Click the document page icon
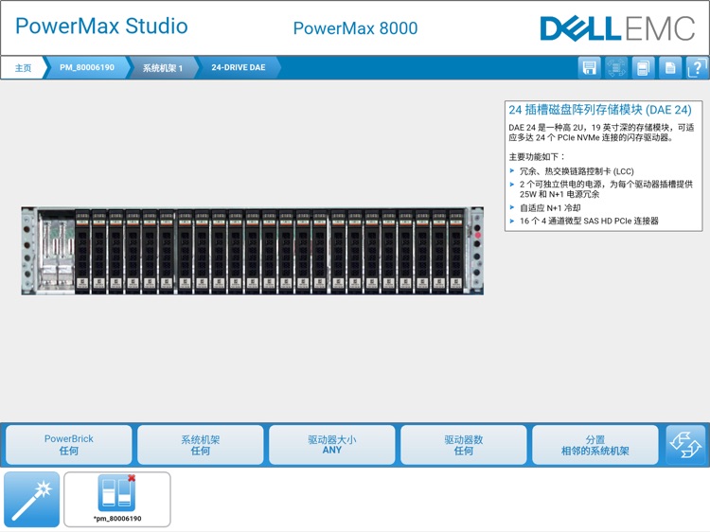 (x=670, y=68)
